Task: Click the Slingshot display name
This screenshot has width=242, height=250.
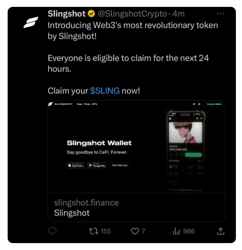Action: (x=67, y=14)
